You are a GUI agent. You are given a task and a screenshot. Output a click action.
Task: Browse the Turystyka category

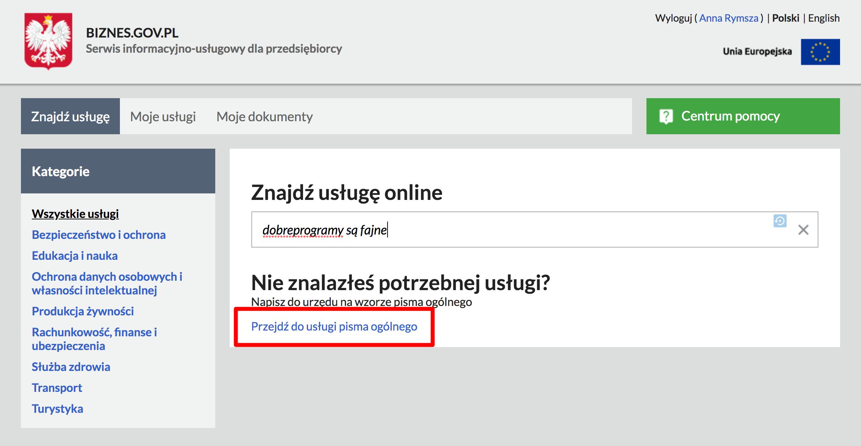[x=57, y=408]
